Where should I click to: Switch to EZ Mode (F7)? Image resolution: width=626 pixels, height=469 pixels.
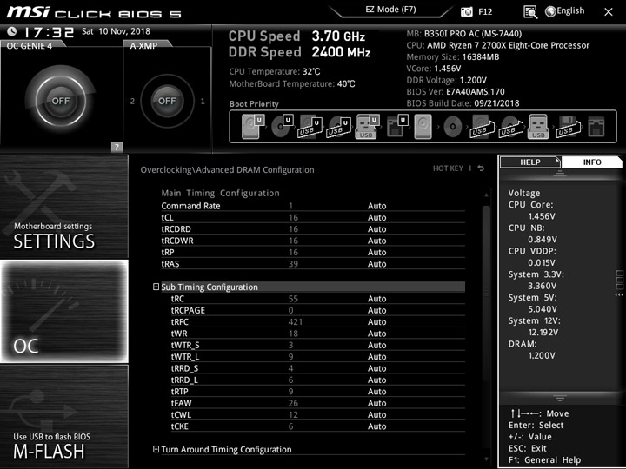click(390, 10)
